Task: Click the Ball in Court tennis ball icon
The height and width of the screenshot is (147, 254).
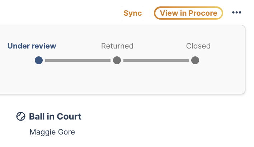Action: click(21, 116)
